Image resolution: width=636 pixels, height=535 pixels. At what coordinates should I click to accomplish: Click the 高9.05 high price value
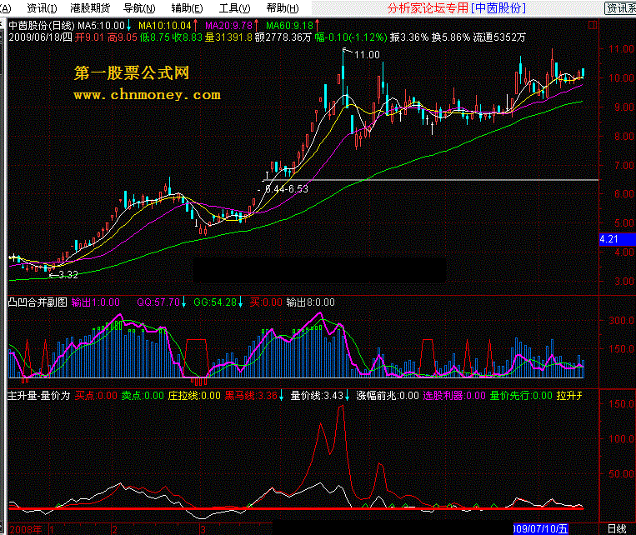[123, 37]
